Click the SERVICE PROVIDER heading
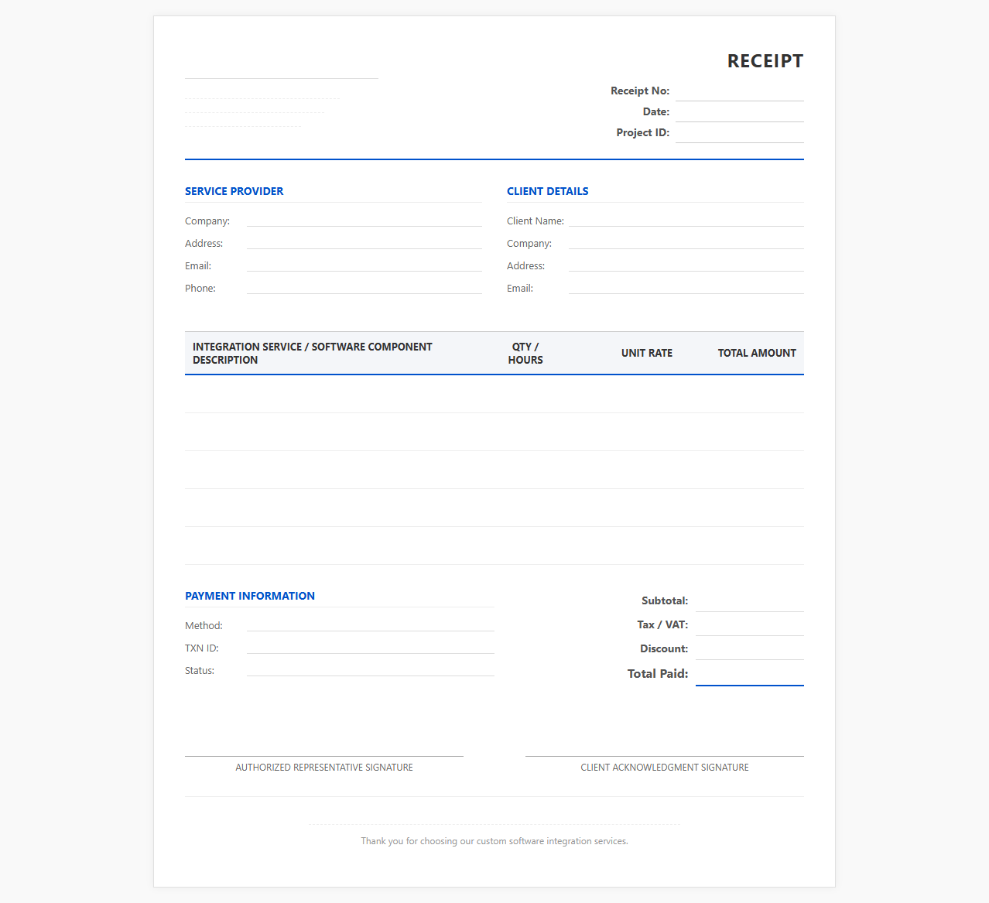Viewport: 989px width, 903px height. pos(234,191)
